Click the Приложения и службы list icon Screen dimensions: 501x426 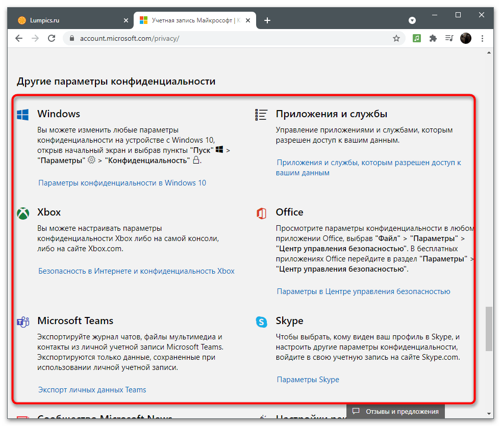click(261, 115)
